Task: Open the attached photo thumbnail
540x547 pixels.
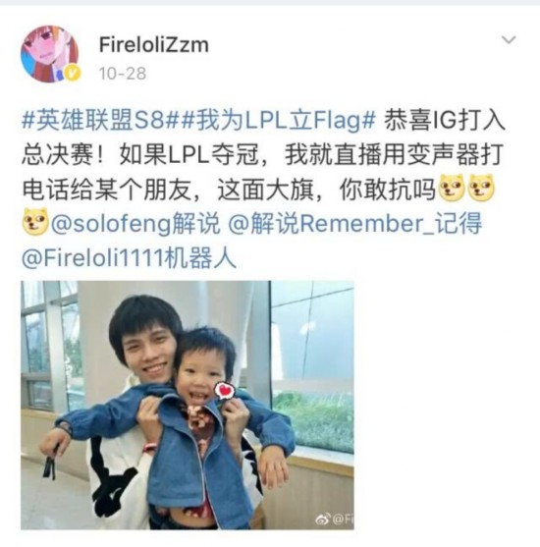Action: (188, 405)
